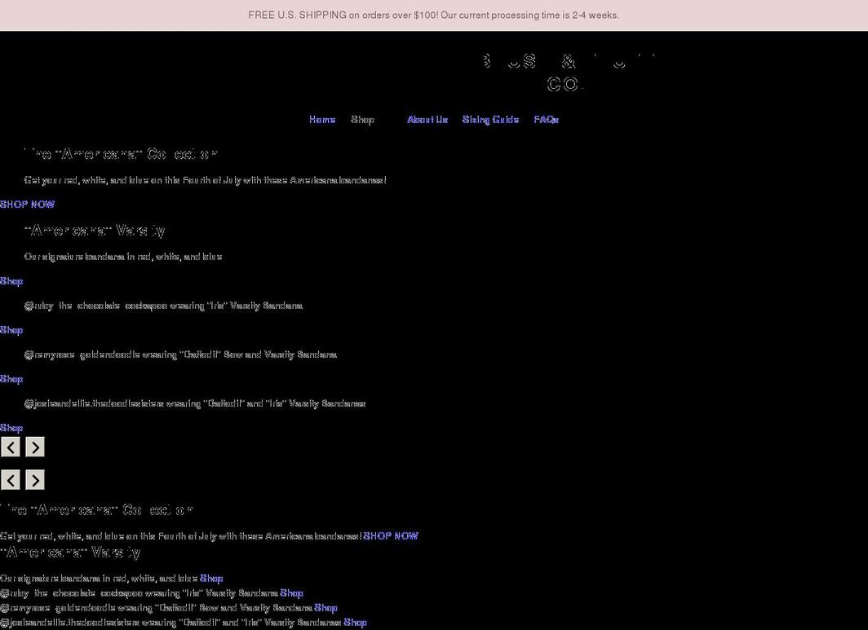The height and width of the screenshot is (630, 868).
Task: Open the FAQs page from navigation
Action: [x=546, y=119]
